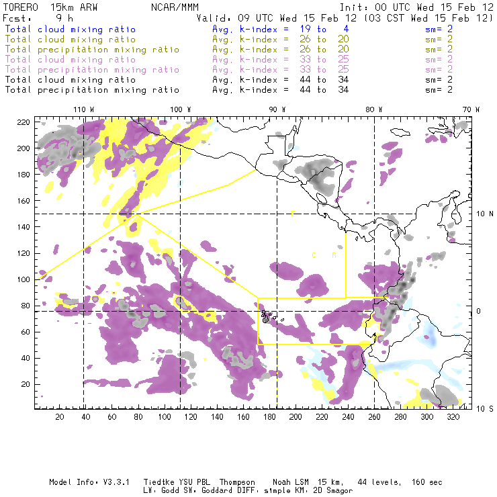Select olive "Total cloud mixing ratio" legend row
Screen dimensions: 497x497
click(71, 40)
